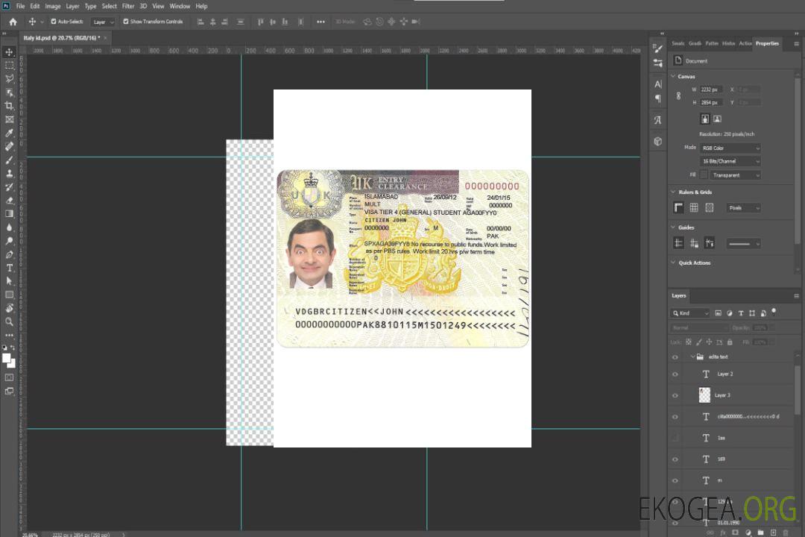Image resolution: width=805 pixels, height=537 pixels.
Task: Open the Pixels ruler units dropdown
Action: [x=743, y=207]
